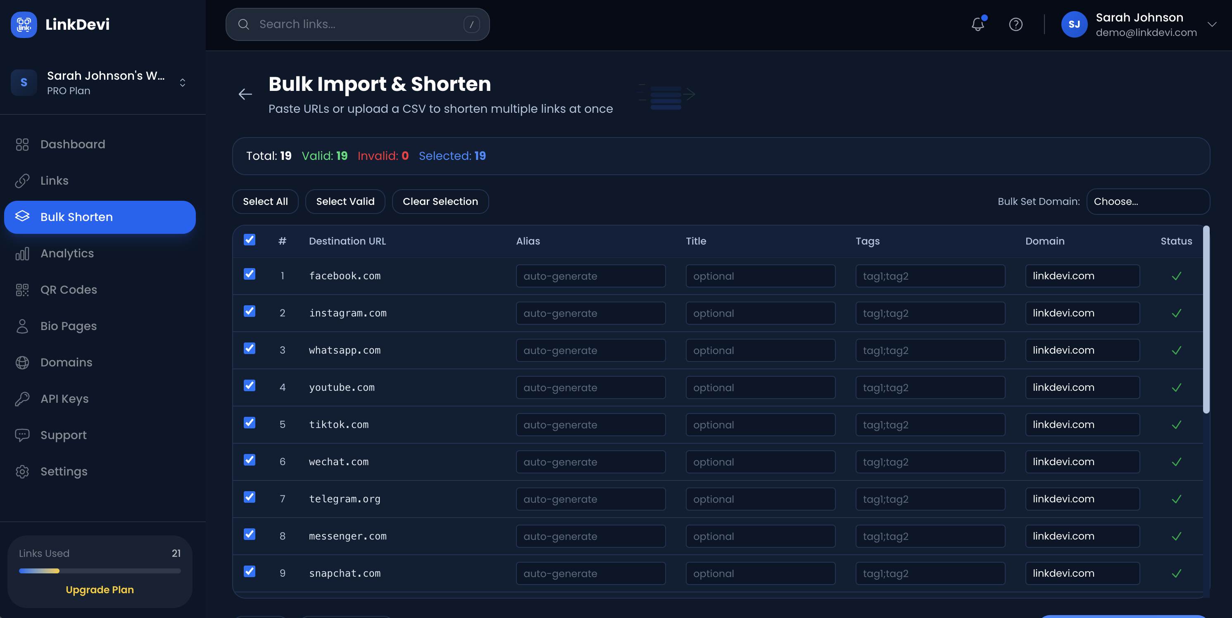Screen dimensions: 1232x618
Task: Open the notifications bell
Action: click(x=978, y=24)
